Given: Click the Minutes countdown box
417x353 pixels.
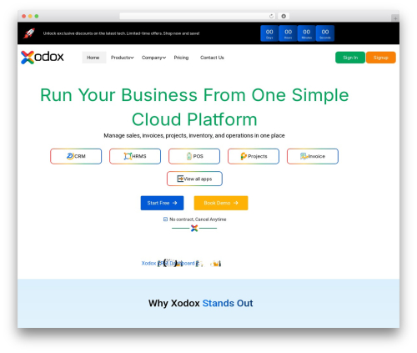Looking at the screenshot, I should point(307,33).
